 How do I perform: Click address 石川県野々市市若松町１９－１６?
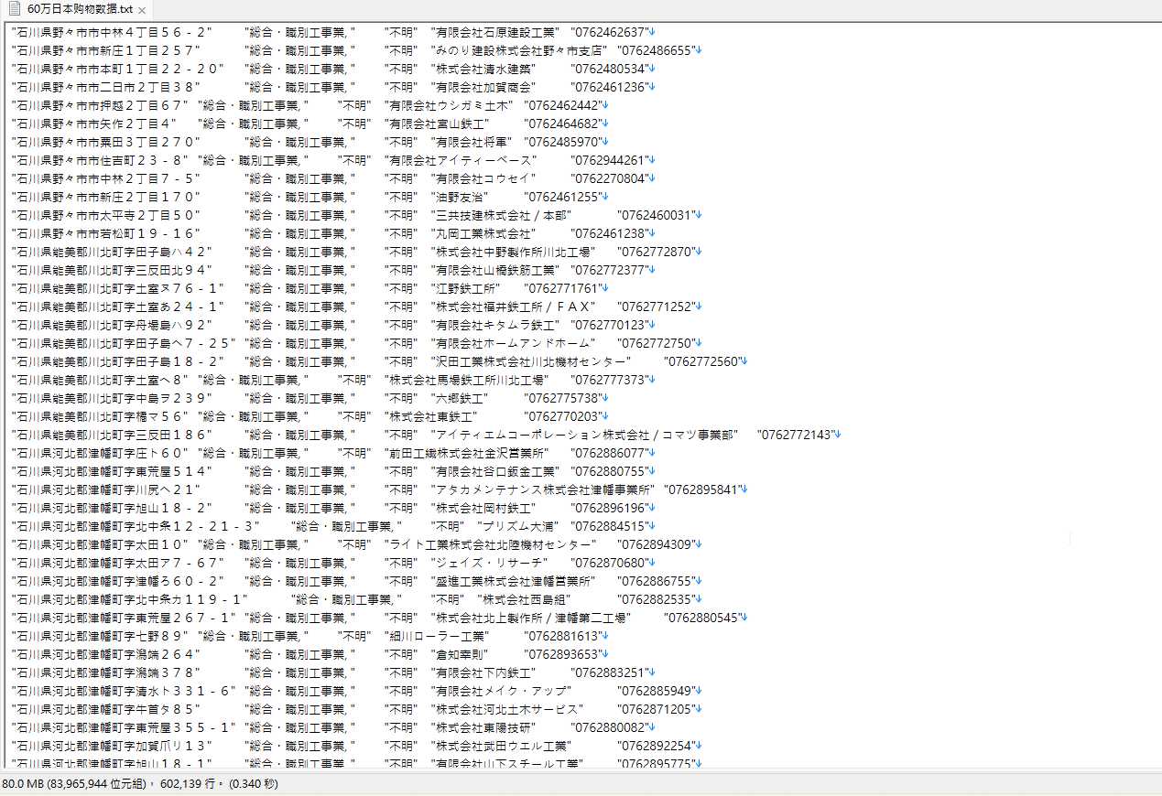pos(106,233)
